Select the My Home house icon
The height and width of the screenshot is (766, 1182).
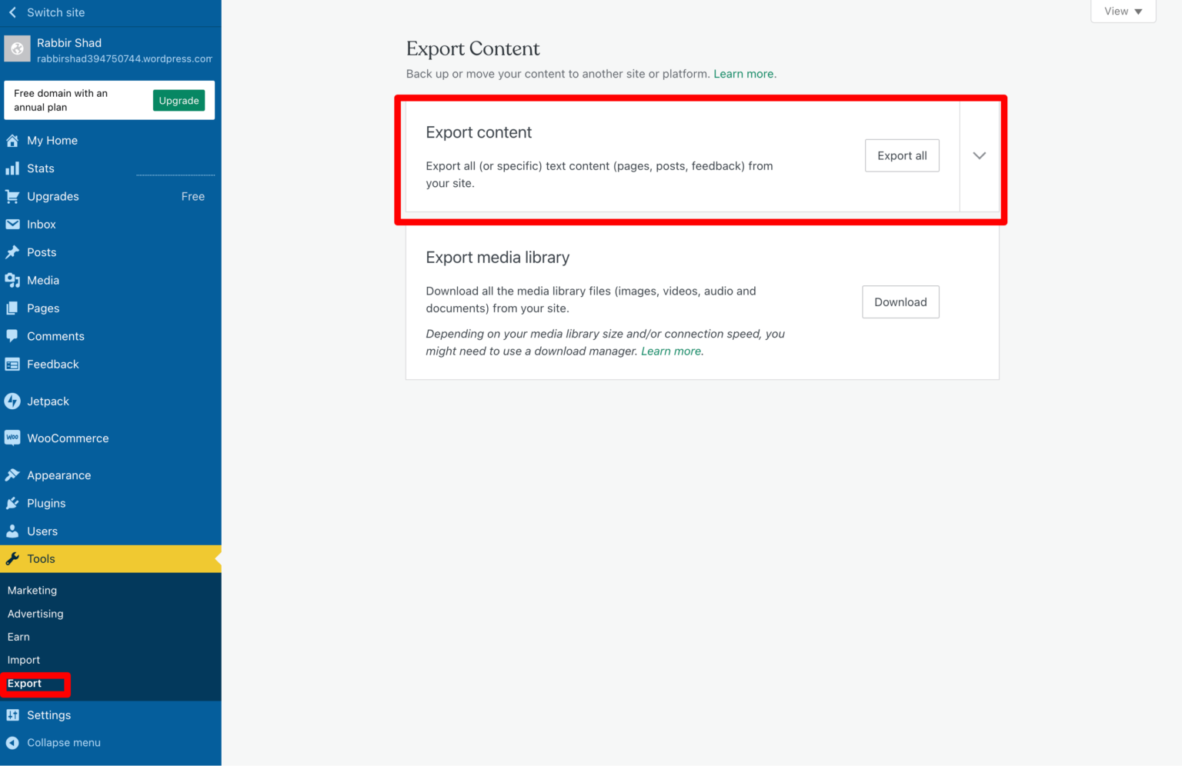pyautogui.click(x=12, y=140)
